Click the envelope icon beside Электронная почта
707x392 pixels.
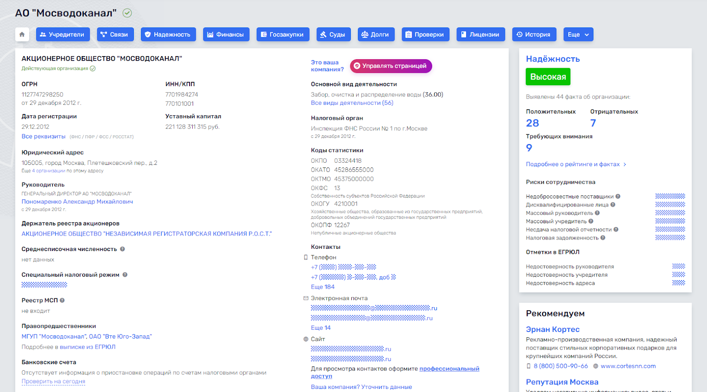pyautogui.click(x=306, y=298)
